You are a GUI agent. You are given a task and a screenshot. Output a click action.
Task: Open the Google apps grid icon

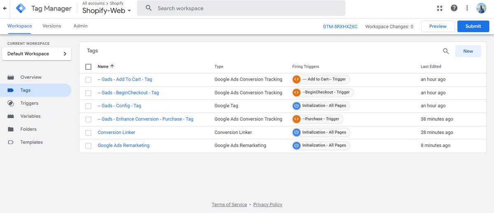(x=440, y=8)
